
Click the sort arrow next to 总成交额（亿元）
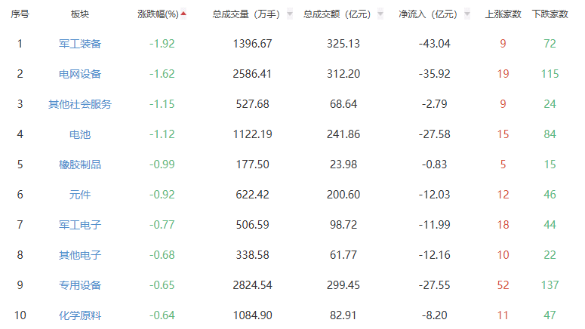tap(380, 14)
